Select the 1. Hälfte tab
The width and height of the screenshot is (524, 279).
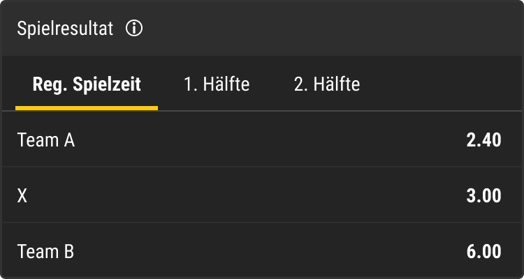217,85
